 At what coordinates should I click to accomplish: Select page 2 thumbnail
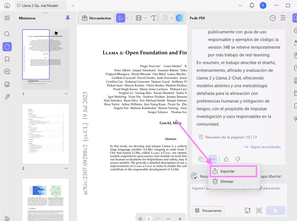click(45, 134)
